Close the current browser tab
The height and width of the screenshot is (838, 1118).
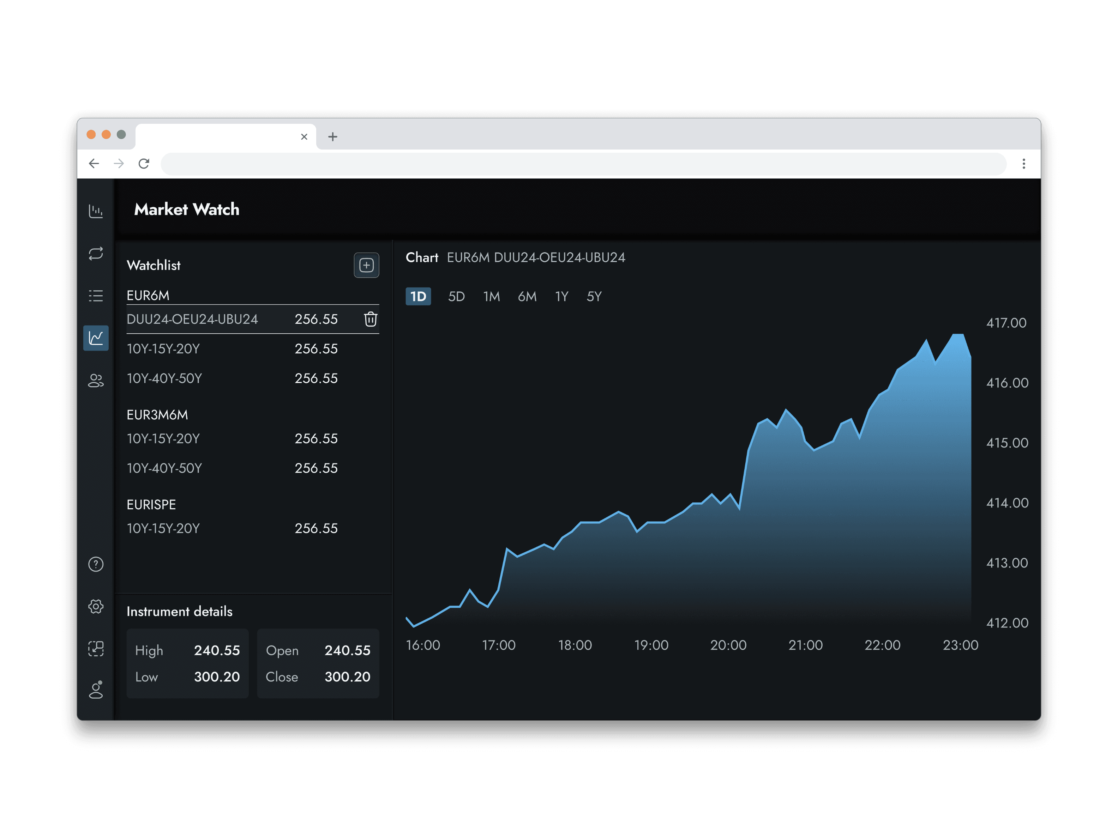304,137
